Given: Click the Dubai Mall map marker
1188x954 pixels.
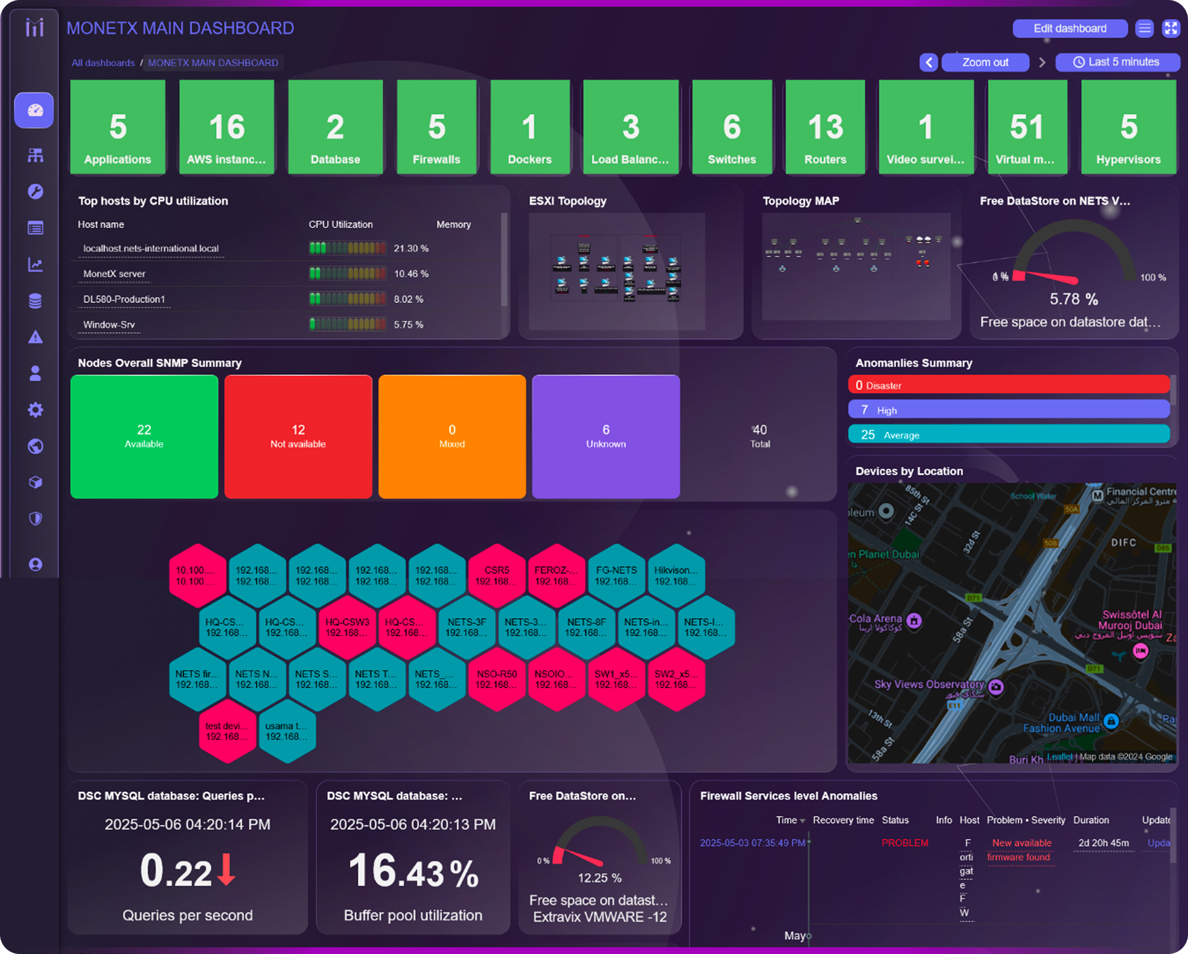Looking at the screenshot, I should 1111,721.
